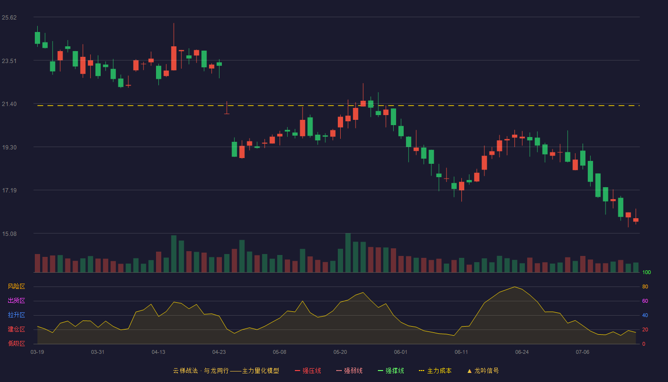668x382 pixels.
Task: Click the red 强压线 line marker
Action: point(297,371)
